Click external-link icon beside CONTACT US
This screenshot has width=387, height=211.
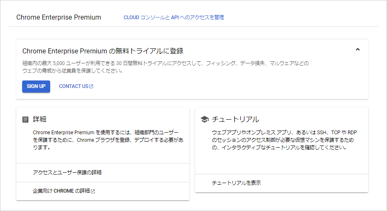click(92, 86)
